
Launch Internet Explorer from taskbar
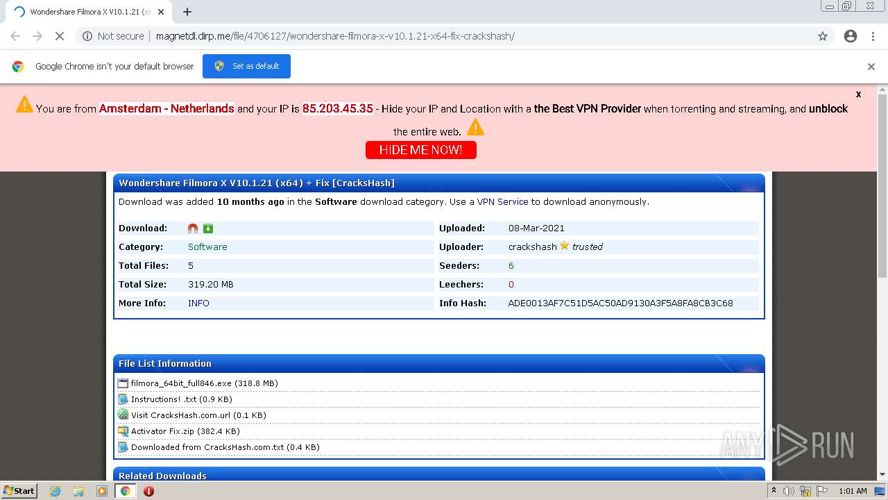coord(55,491)
